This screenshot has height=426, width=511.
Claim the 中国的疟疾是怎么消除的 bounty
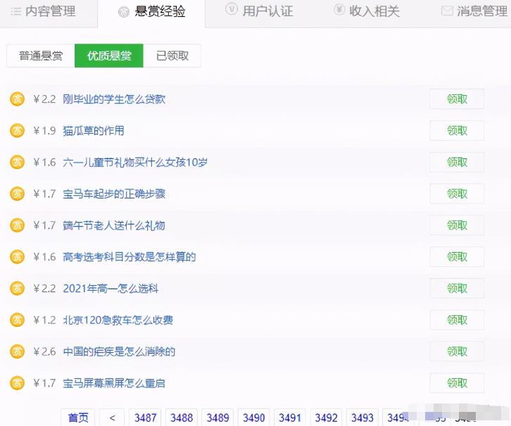tap(457, 351)
